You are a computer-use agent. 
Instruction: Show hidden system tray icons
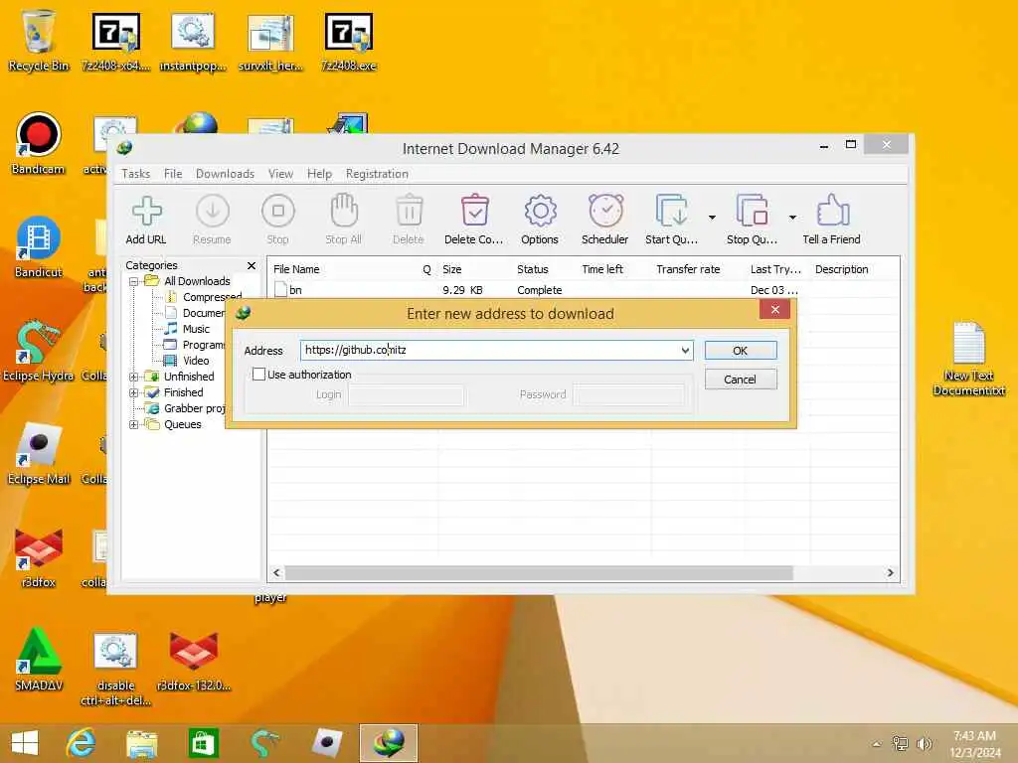click(877, 744)
